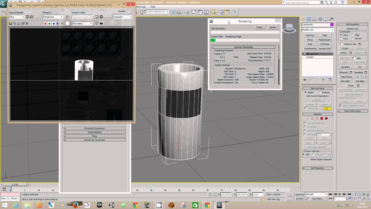Open the Material Editor toolbar icon
This screenshot has height=209, width=371.
[214, 12]
